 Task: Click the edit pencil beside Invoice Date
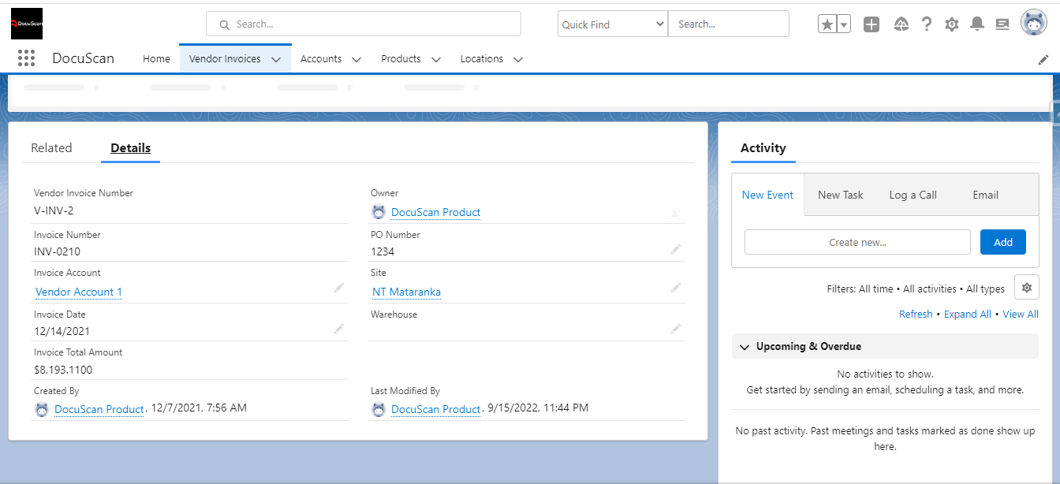point(339,329)
